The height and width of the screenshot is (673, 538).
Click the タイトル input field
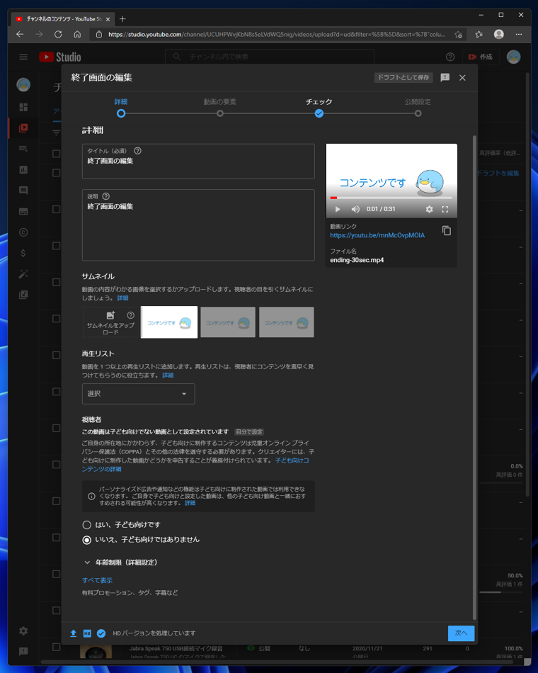[x=198, y=162]
